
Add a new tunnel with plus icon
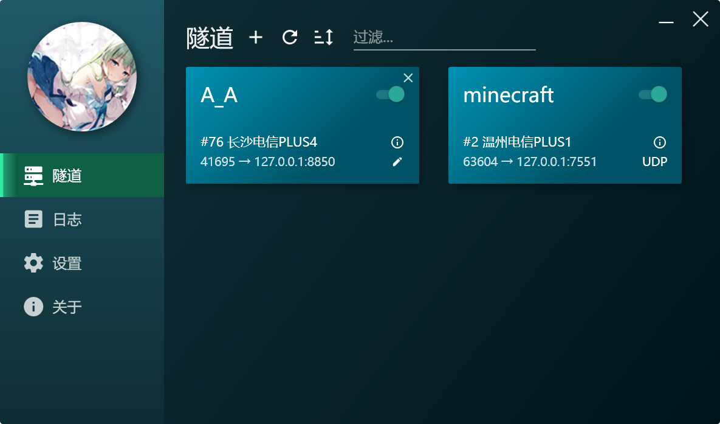[x=256, y=37]
